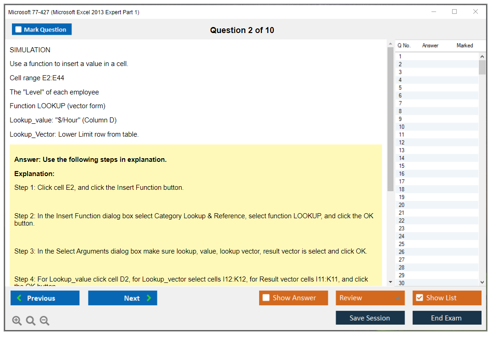Screen dimensions: 493x337
Task: Click End Exam
Action: (447, 318)
